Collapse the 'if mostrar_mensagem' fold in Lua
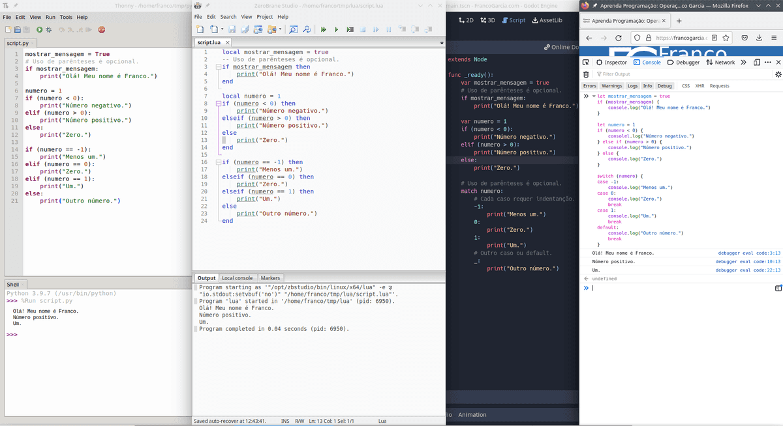 coord(218,67)
